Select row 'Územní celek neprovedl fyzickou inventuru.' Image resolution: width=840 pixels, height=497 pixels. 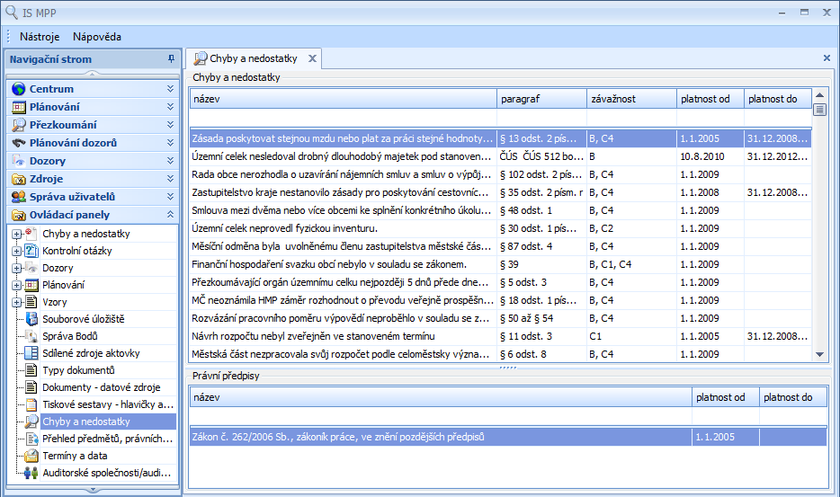point(500,228)
